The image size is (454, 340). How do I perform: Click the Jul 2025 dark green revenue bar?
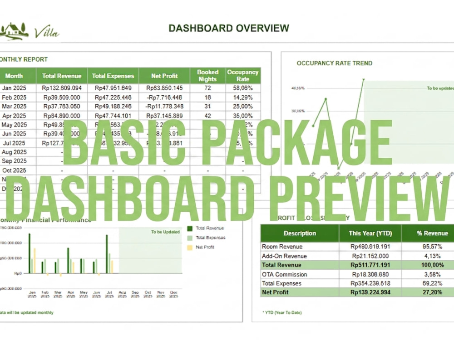point(107,254)
